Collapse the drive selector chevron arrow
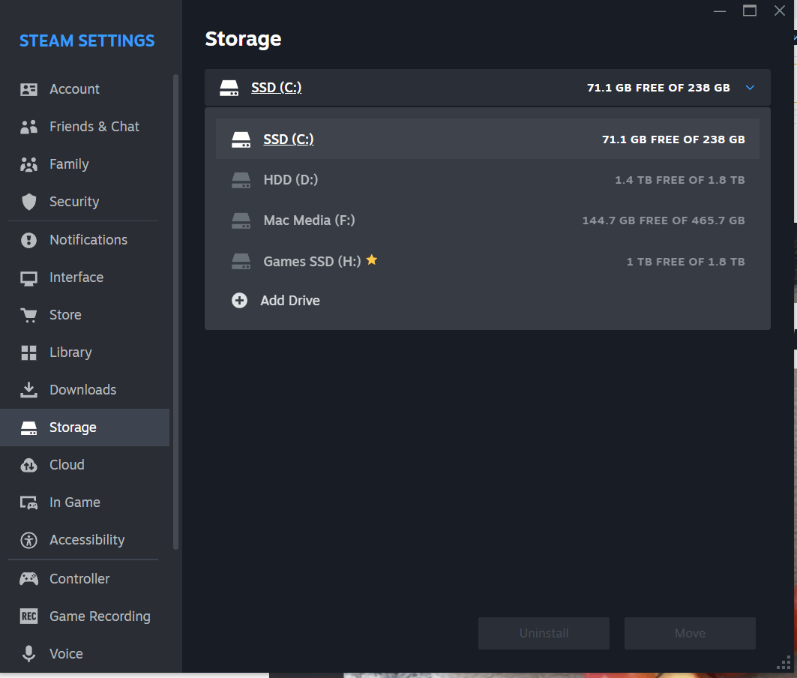Viewport: 797px width, 678px height. (x=750, y=88)
